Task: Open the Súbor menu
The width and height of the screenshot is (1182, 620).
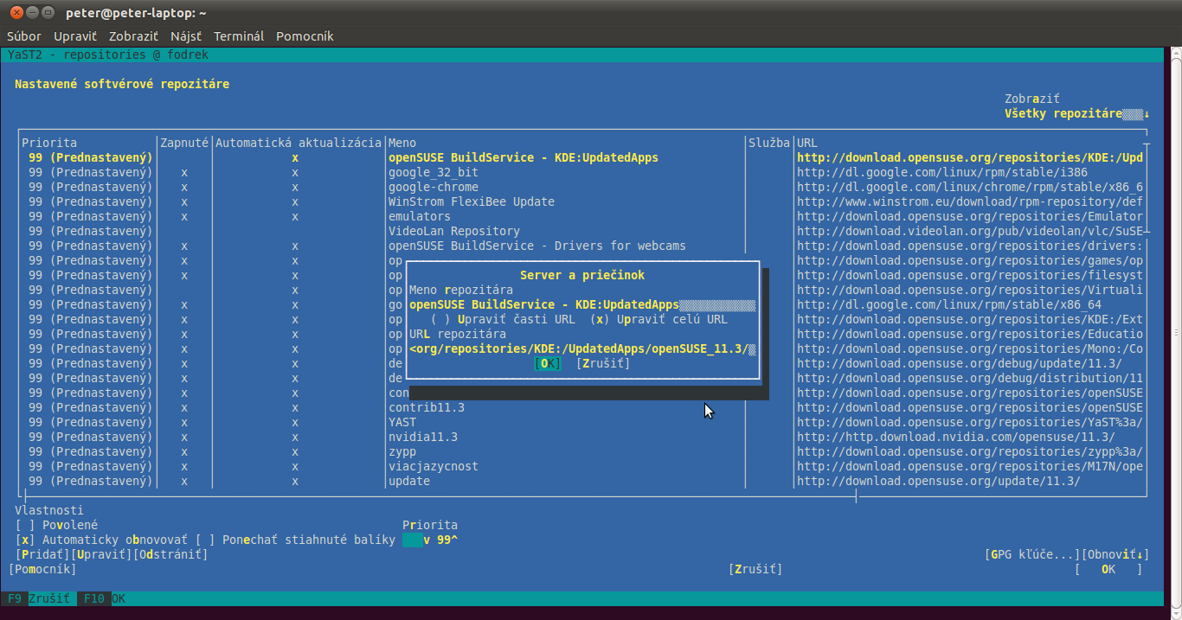Action: pyautogui.click(x=24, y=36)
